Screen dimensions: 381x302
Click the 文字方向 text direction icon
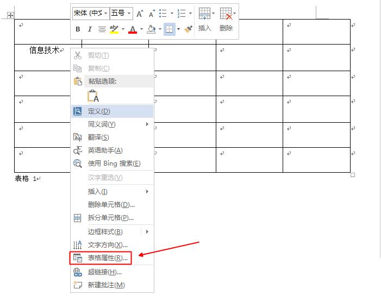(x=78, y=245)
